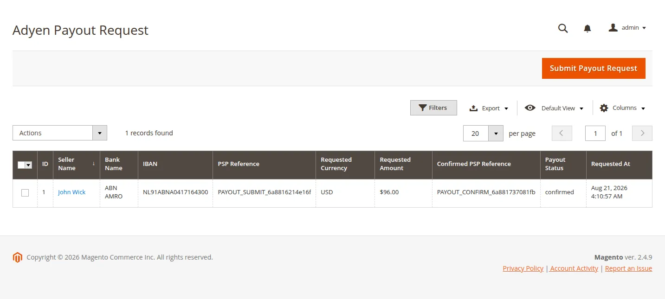The width and height of the screenshot is (665, 299).
Task: Click the '1 records found' text
Action: [x=149, y=133]
